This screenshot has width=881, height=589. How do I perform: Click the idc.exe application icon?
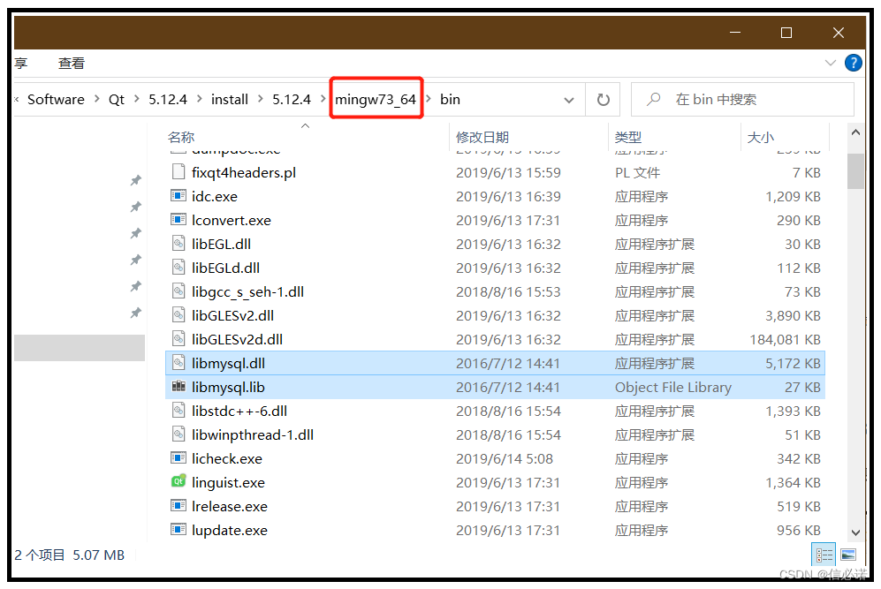tap(178, 196)
